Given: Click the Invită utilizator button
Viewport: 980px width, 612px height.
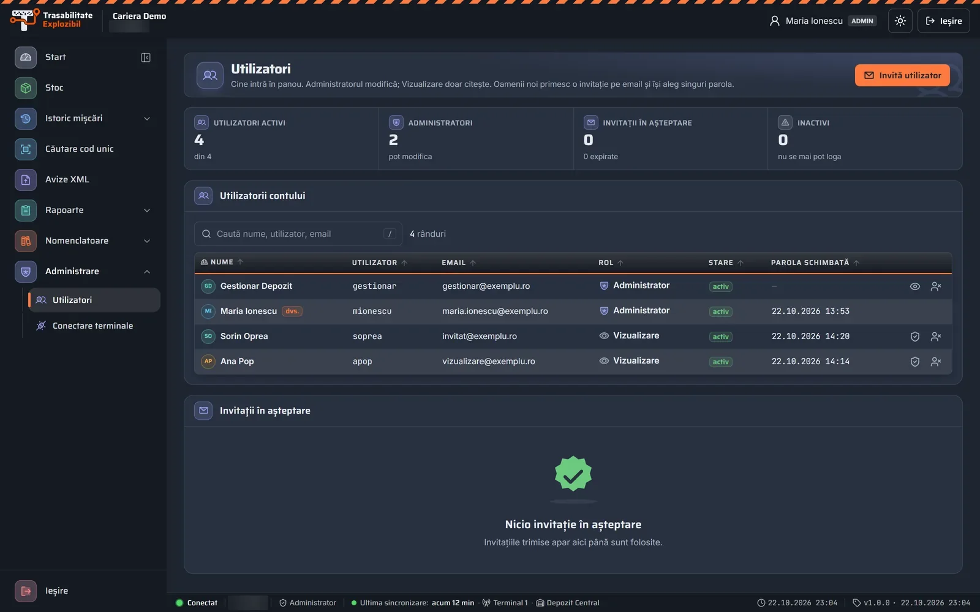Looking at the screenshot, I should [902, 75].
